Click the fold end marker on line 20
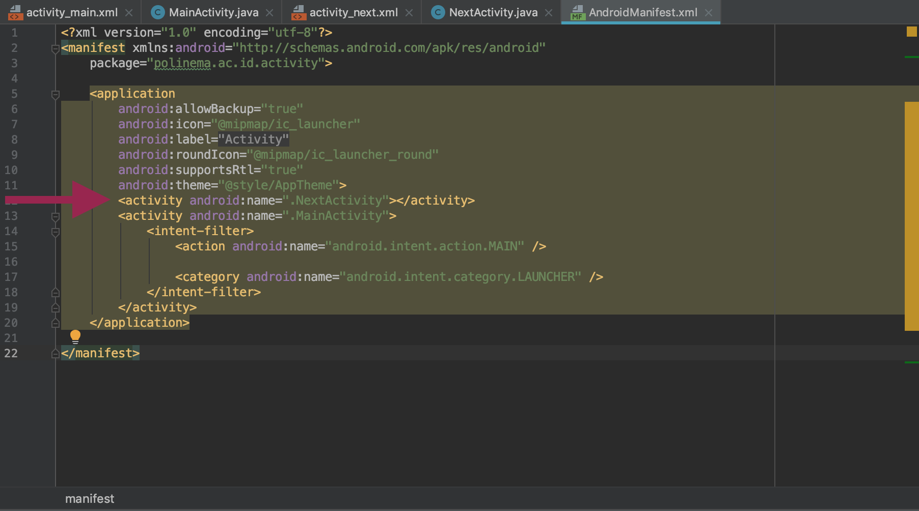The height and width of the screenshot is (511, 919). point(56,323)
